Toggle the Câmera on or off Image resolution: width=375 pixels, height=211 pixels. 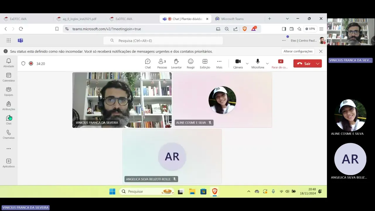point(238,64)
